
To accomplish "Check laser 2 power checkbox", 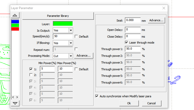I will click(x=31, y=75).
